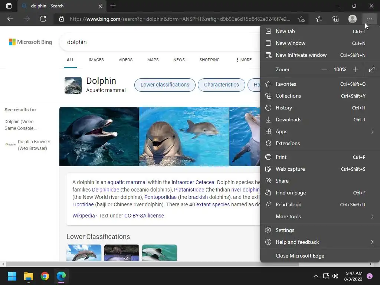Click the horizontal page scrollbar
The image size is (380, 285).
[x=152, y=264]
